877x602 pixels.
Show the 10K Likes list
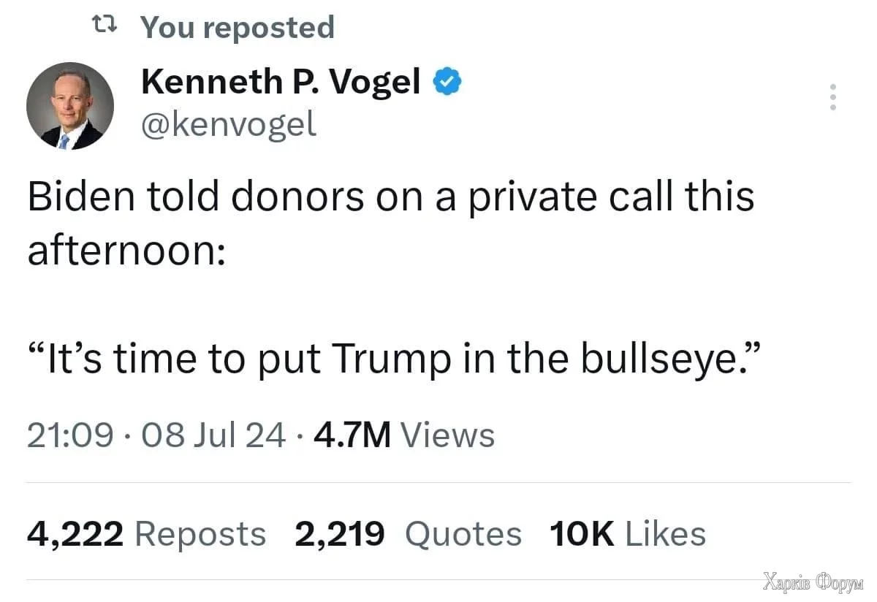point(626,534)
